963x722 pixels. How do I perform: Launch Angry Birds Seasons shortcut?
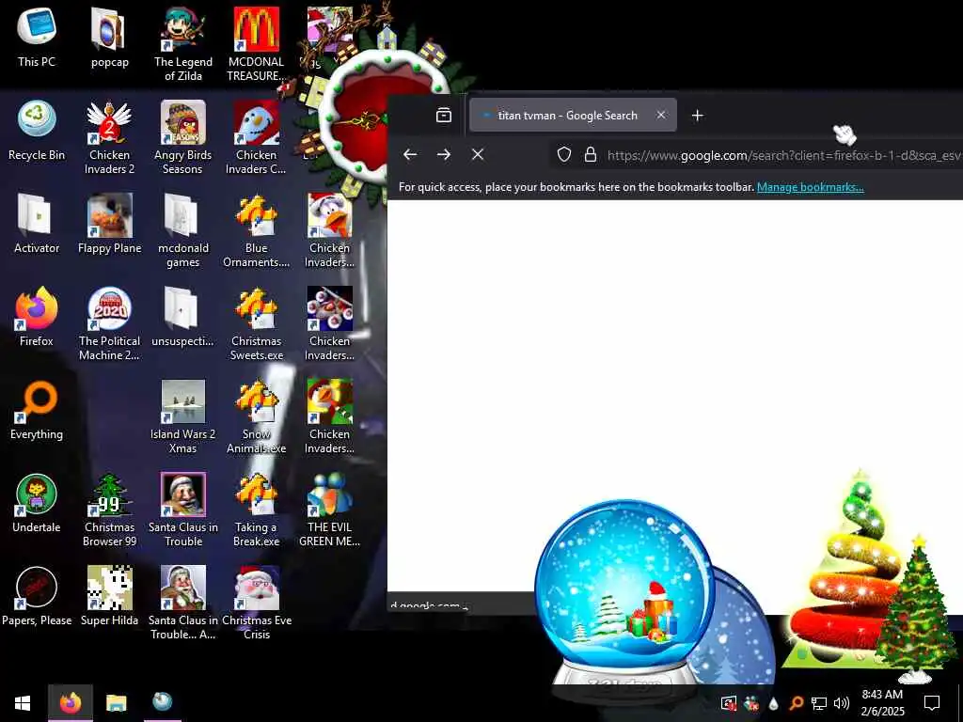(183, 137)
